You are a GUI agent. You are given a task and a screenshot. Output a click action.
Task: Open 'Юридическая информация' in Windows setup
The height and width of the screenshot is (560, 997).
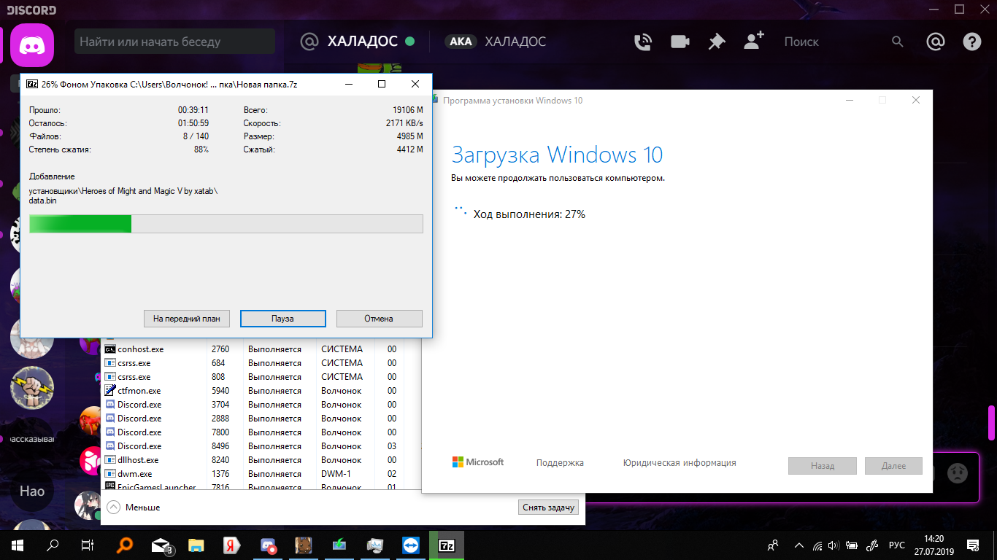click(680, 463)
